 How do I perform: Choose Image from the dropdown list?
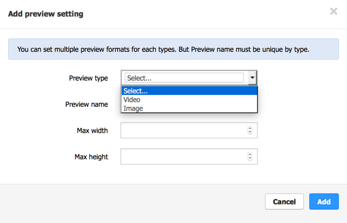click(189, 108)
